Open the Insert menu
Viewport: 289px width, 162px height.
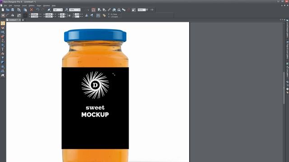[x=24, y=6]
